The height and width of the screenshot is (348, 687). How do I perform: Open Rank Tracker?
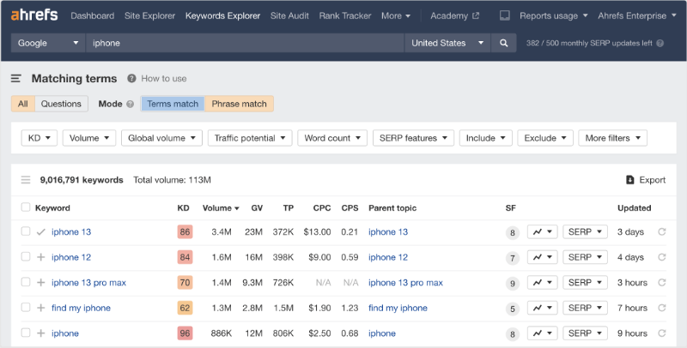pyautogui.click(x=345, y=15)
